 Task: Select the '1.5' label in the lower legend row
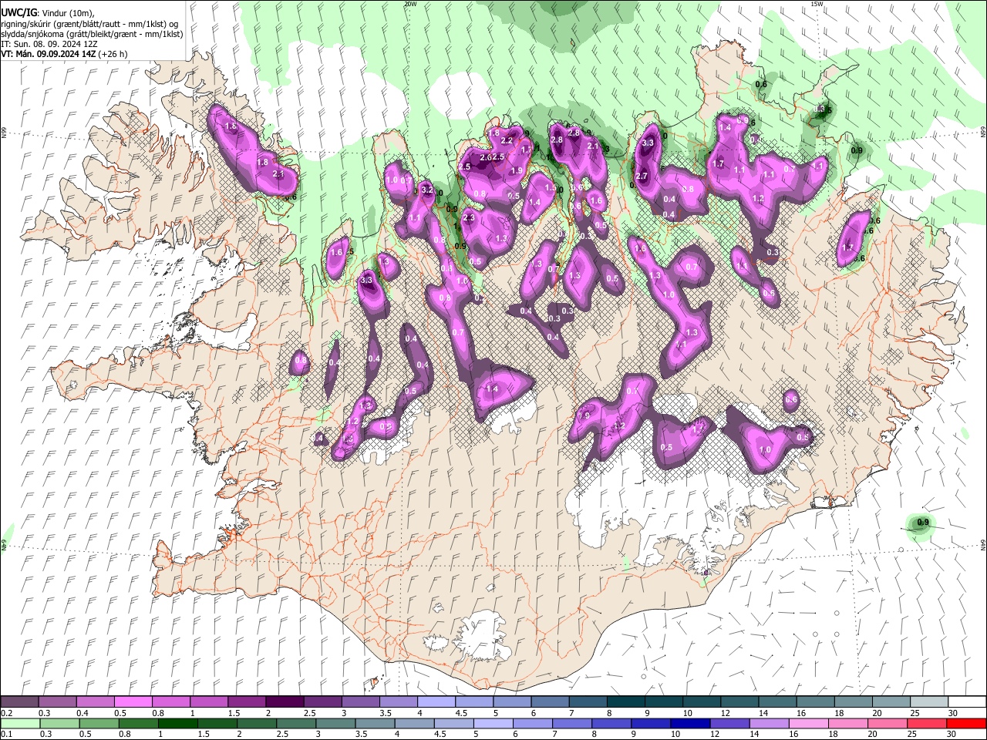click(x=204, y=734)
